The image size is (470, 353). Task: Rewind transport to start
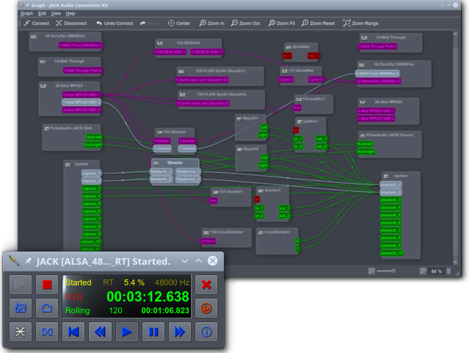(x=73, y=332)
